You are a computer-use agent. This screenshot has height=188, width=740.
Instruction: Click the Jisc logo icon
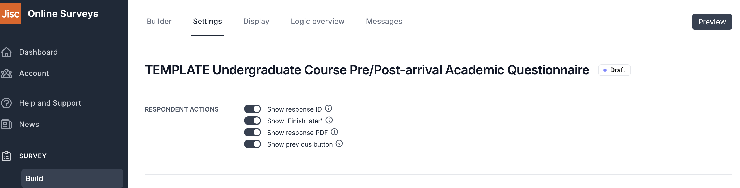[11, 14]
